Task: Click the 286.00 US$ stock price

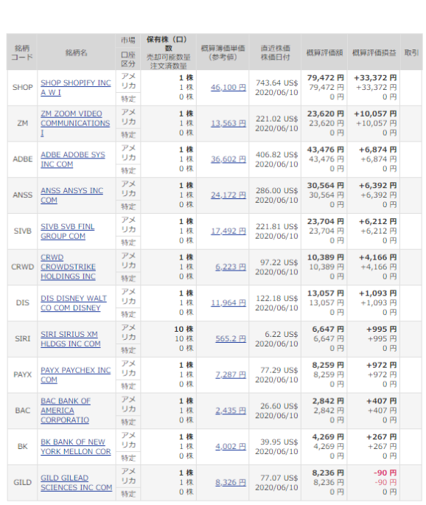Action: pos(277,191)
